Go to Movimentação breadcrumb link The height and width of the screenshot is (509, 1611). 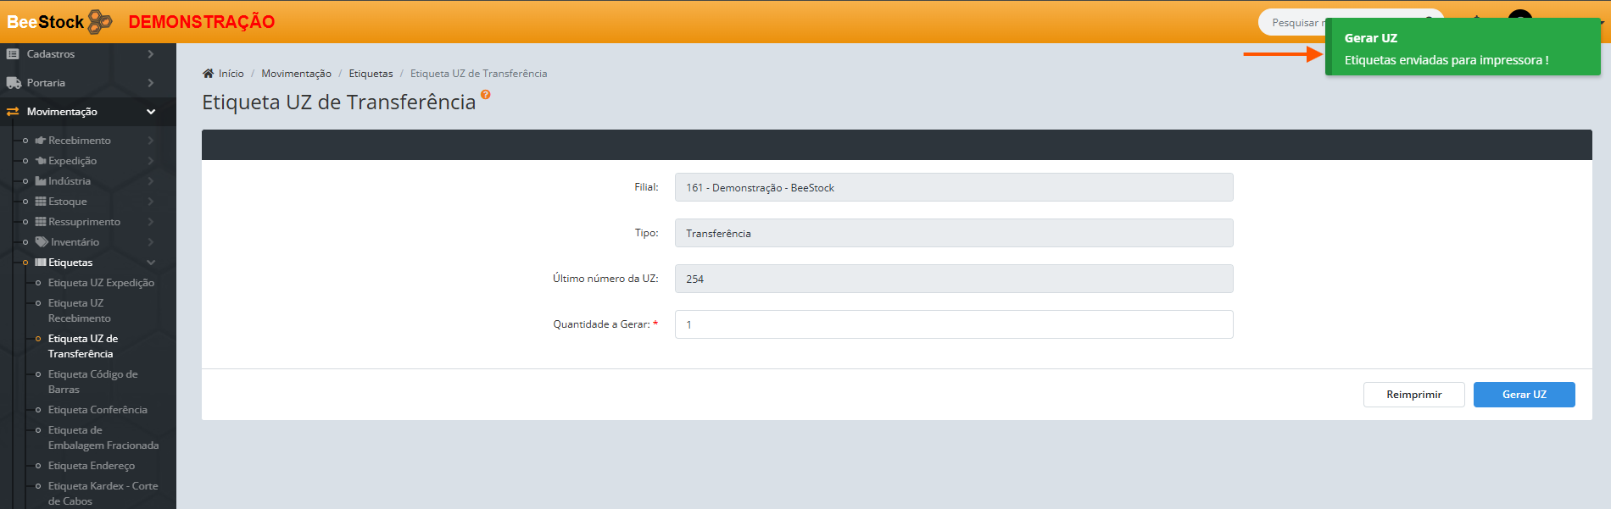(296, 74)
